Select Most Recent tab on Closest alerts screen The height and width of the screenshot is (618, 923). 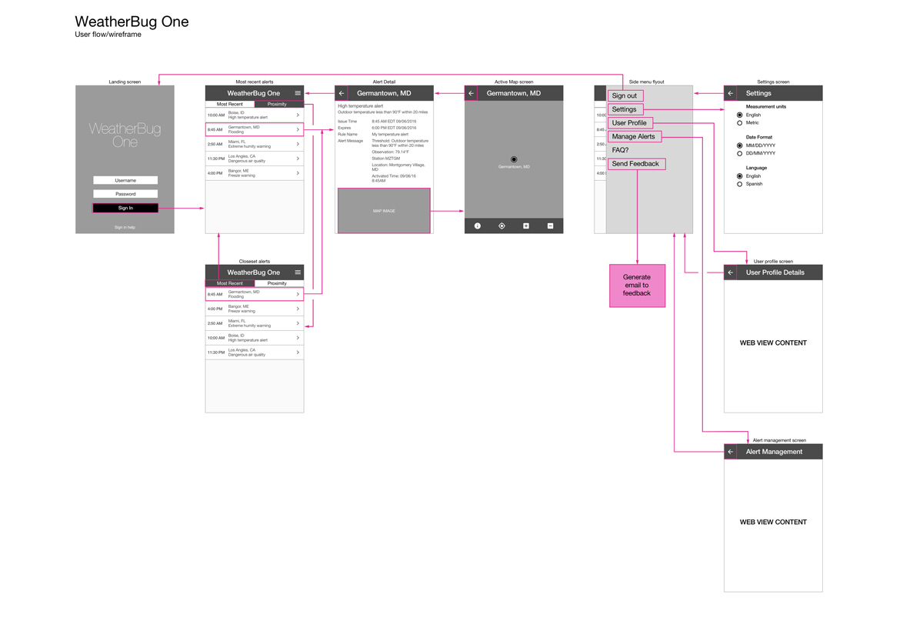click(x=230, y=283)
